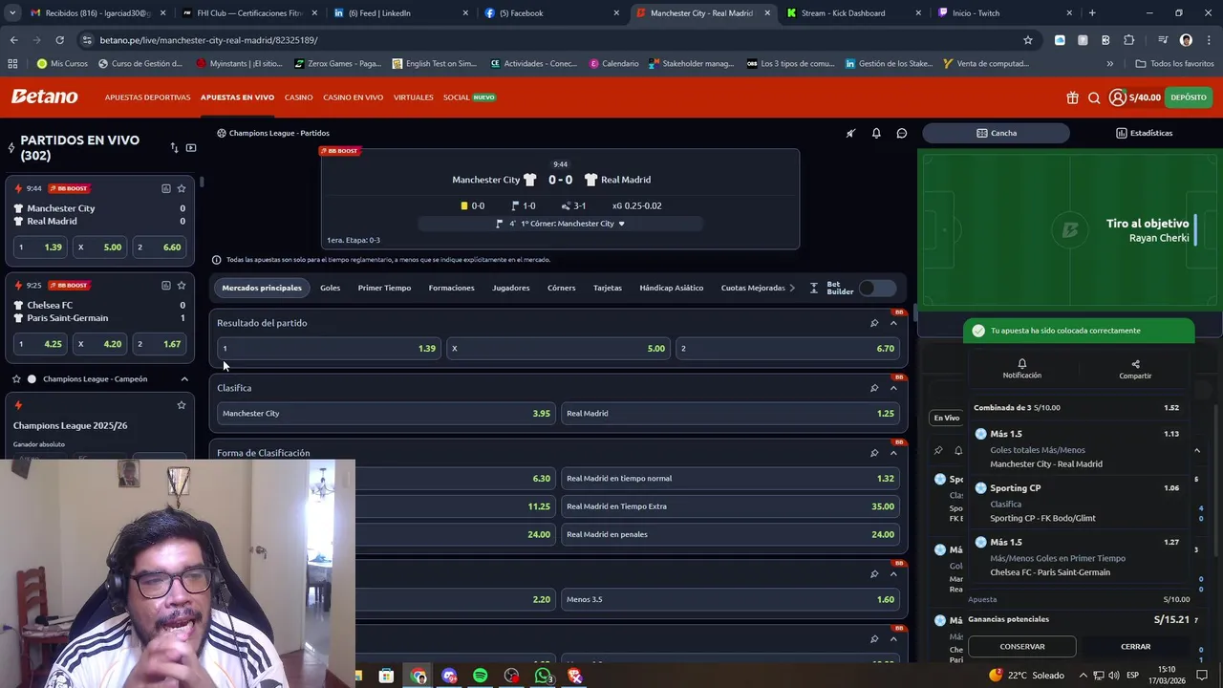The image size is (1223, 688).
Task: Open the chat bubble icon above scoreboard
Action: pyautogui.click(x=901, y=133)
